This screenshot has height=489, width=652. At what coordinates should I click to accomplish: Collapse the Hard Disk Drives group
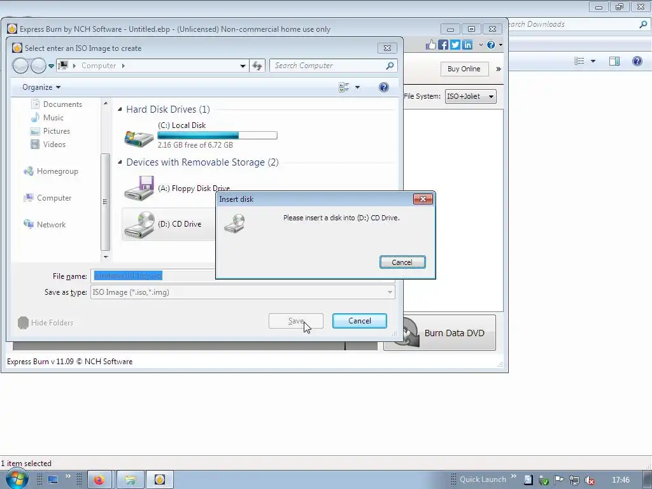click(x=120, y=110)
